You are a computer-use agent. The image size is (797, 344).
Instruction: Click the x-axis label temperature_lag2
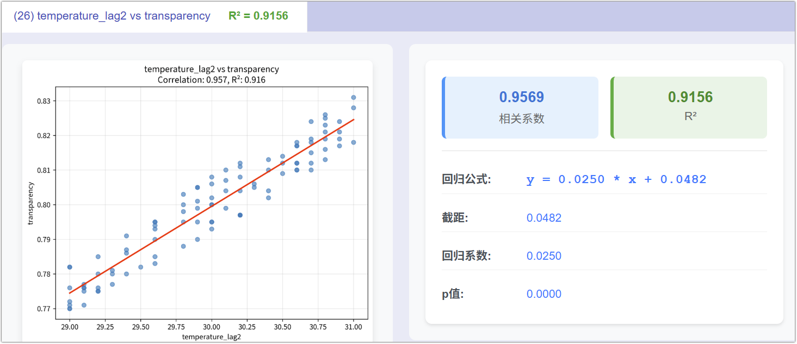tap(212, 337)
